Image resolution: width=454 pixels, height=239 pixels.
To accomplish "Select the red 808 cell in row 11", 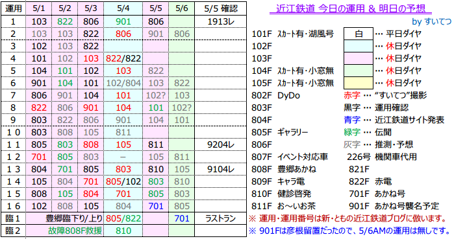I will (91, 144).
